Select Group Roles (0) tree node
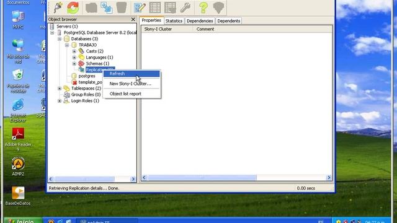Image resolution: width=397 pixels, height=223 pixels. 86,95
